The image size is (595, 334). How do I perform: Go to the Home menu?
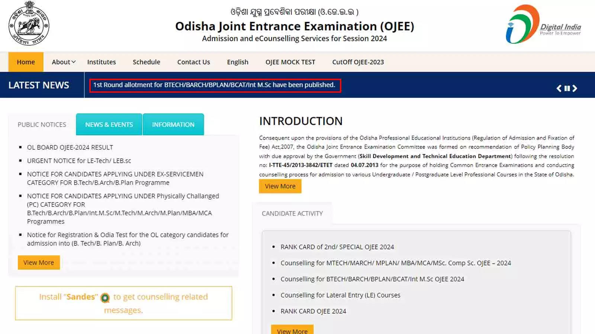point(26,62)
